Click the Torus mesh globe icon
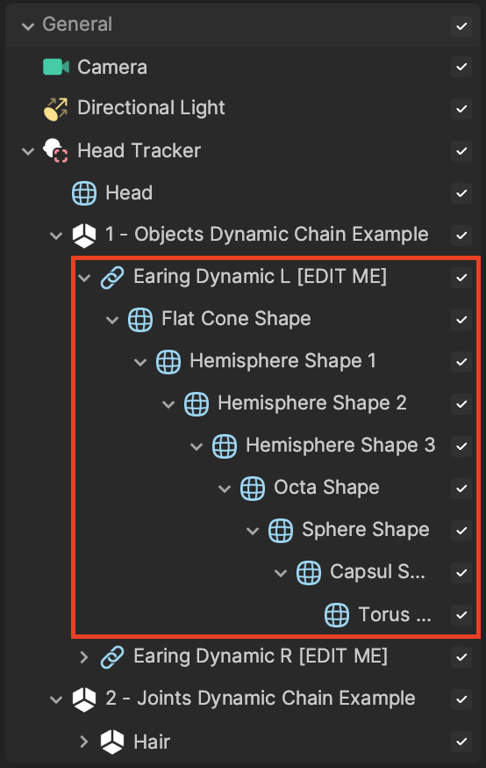The height and width of the screenshot is (768, 486). pos(337,615)
